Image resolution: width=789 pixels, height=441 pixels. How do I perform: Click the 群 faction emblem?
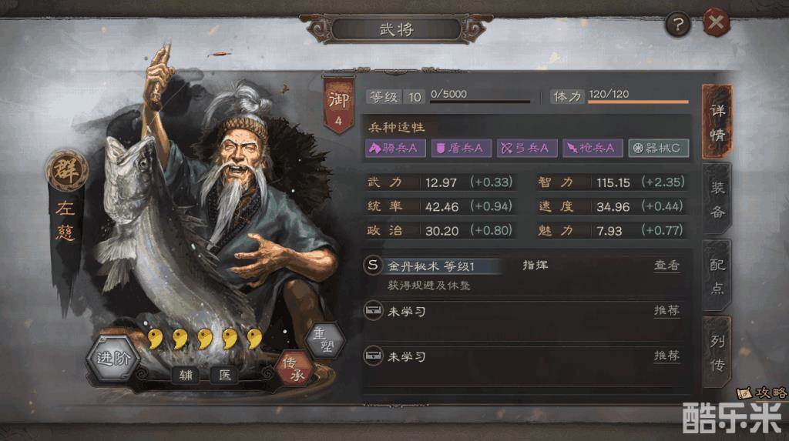tap(67, 171)
